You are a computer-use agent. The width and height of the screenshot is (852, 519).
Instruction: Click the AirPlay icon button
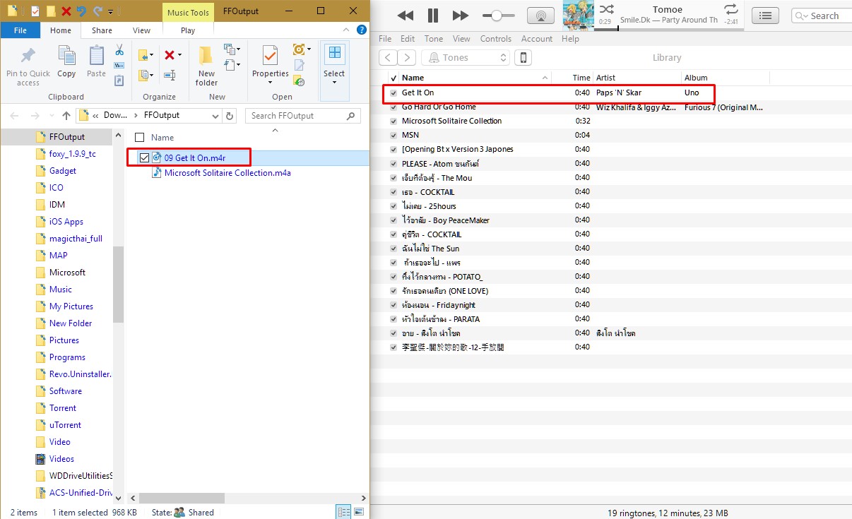(540, 16)
